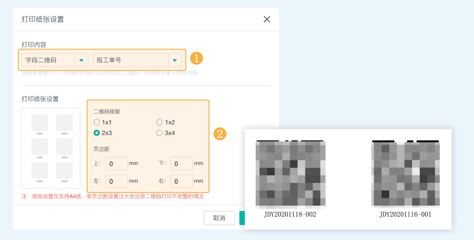Click the bottom margin (下) input field

[x=181, y=163]
